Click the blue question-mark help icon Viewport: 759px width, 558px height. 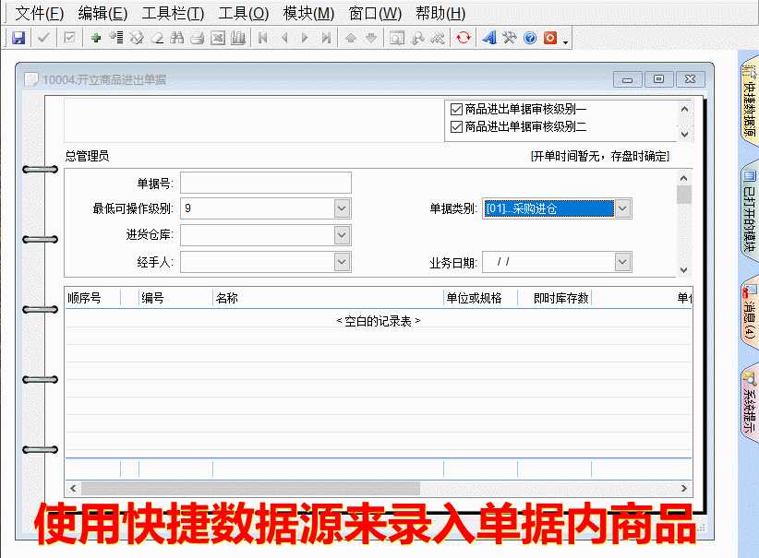530,38
